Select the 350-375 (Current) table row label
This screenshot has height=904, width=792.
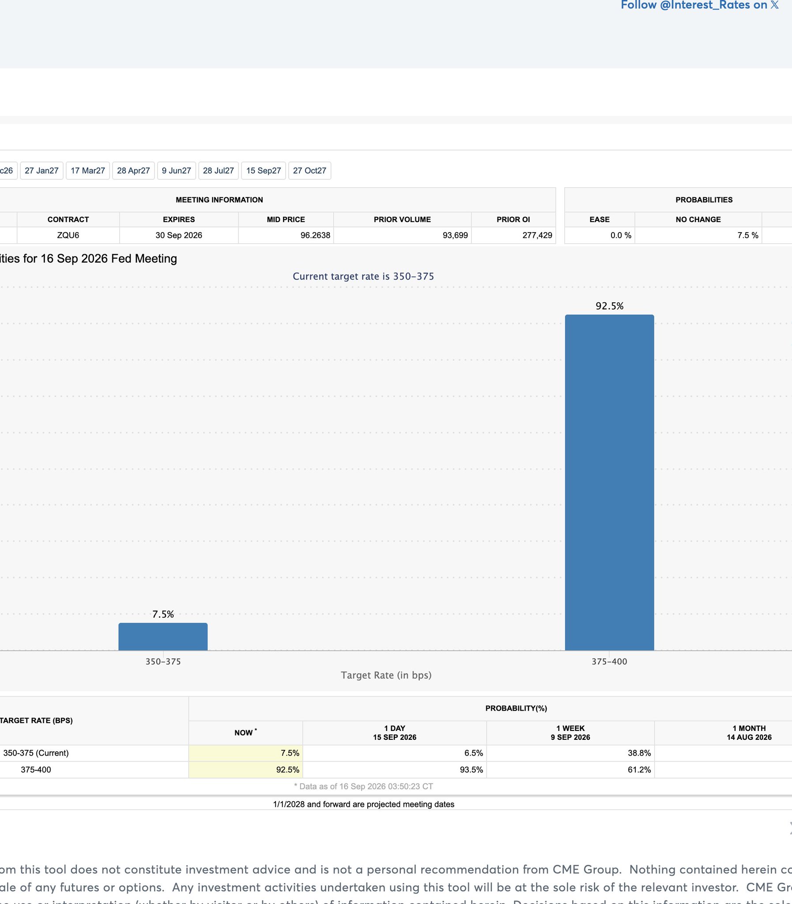pyautogui.click(x=36, y=753)
